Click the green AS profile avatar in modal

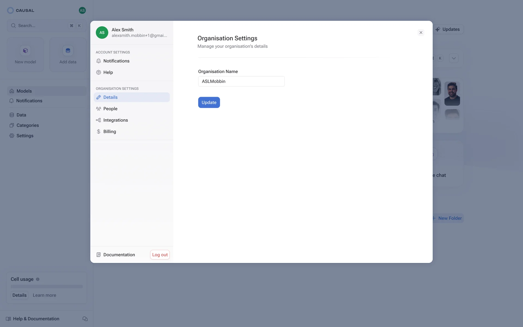102,32
